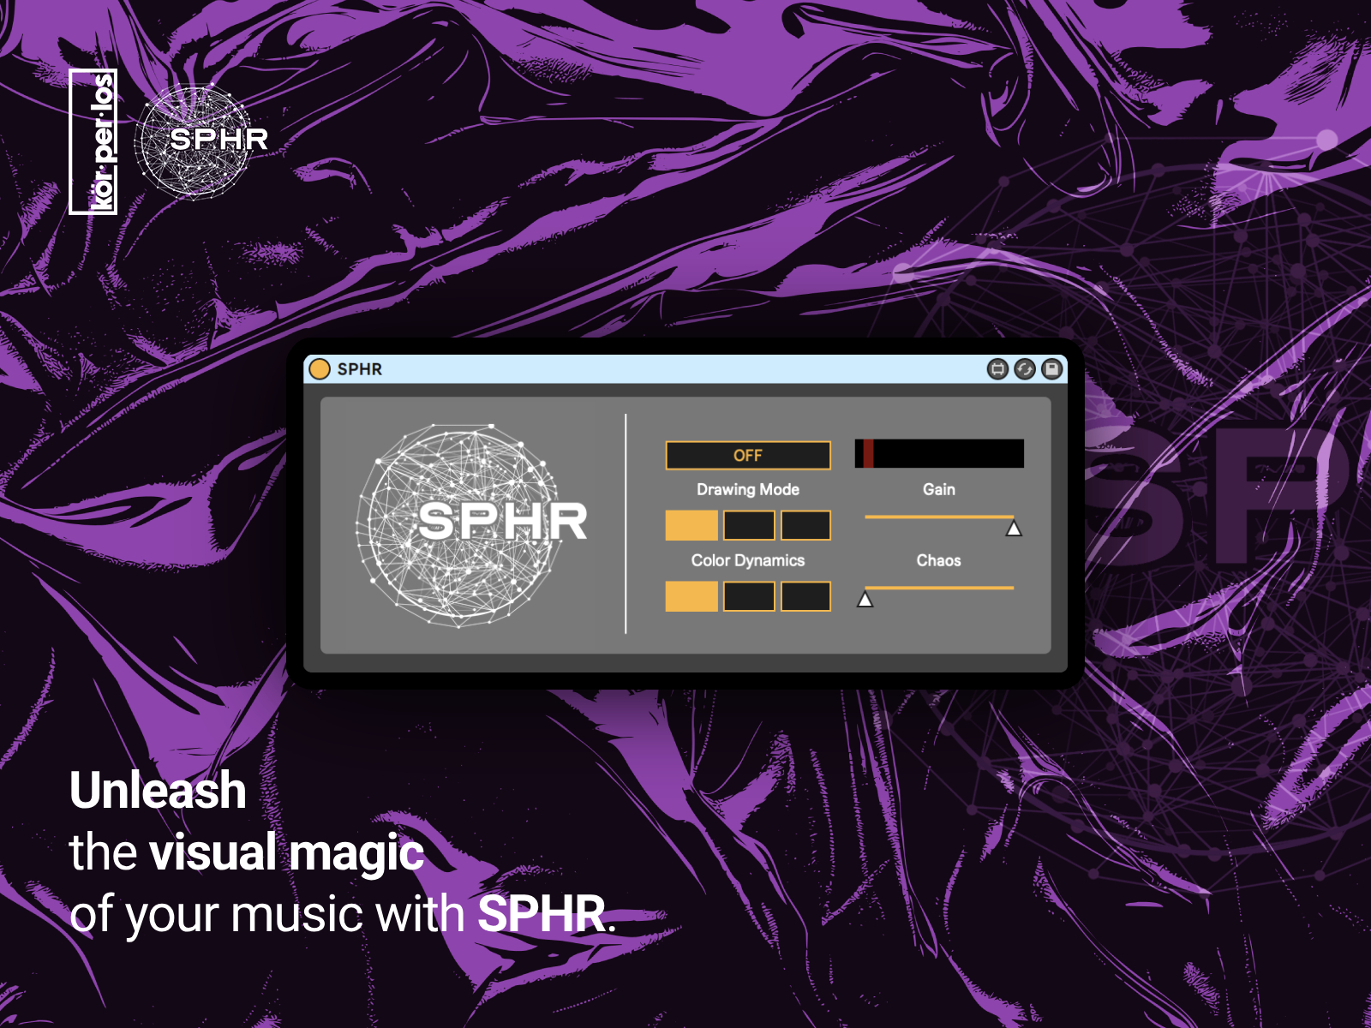This screenshot has width=1371, height=1028.
Task: Click the vertical körperlos logo
Action: (93, 141)
